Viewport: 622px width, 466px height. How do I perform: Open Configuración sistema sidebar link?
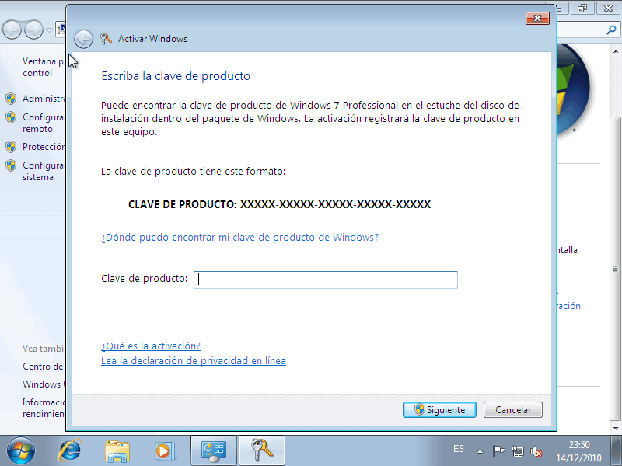(44, 171)
